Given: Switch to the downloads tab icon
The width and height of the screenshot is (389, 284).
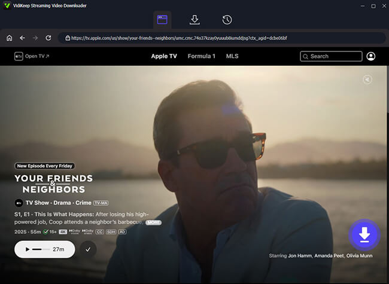Looking at the screenshot, I should pyautogui.click(x=194, y=20).
